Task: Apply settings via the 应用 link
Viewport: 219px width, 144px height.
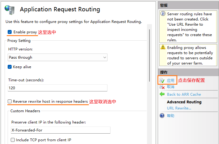Action: 171,80
